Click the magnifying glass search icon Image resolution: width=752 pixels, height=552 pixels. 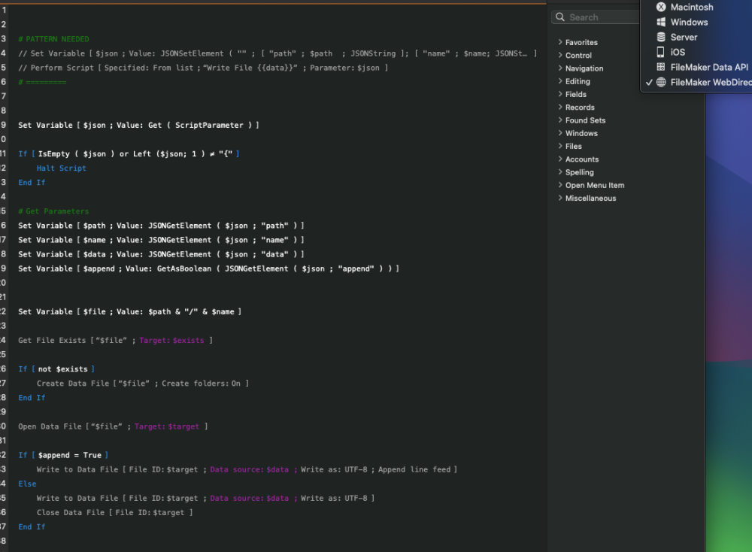[x=561, y=17]
